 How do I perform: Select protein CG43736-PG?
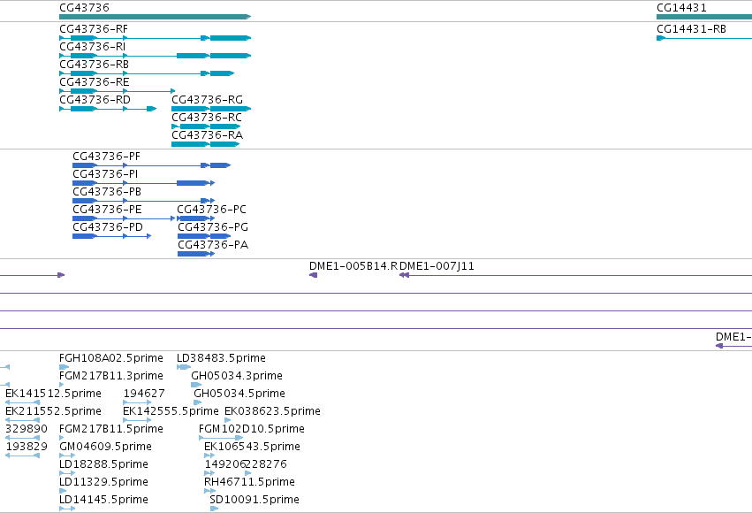coord(204,236)
